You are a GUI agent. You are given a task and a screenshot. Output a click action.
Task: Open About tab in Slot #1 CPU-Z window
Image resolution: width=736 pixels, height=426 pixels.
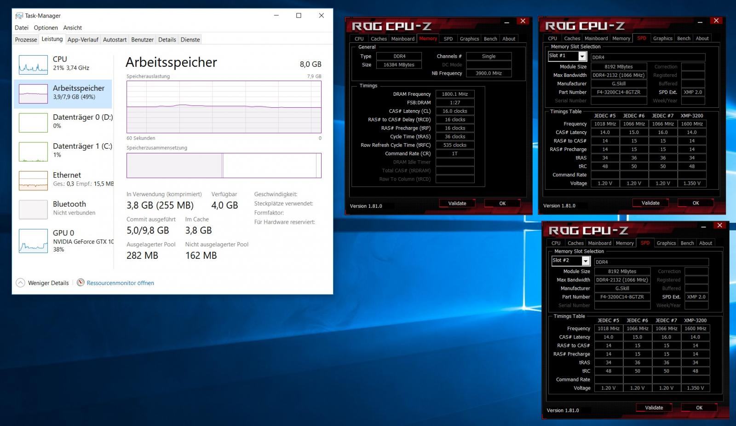[702, 38]
